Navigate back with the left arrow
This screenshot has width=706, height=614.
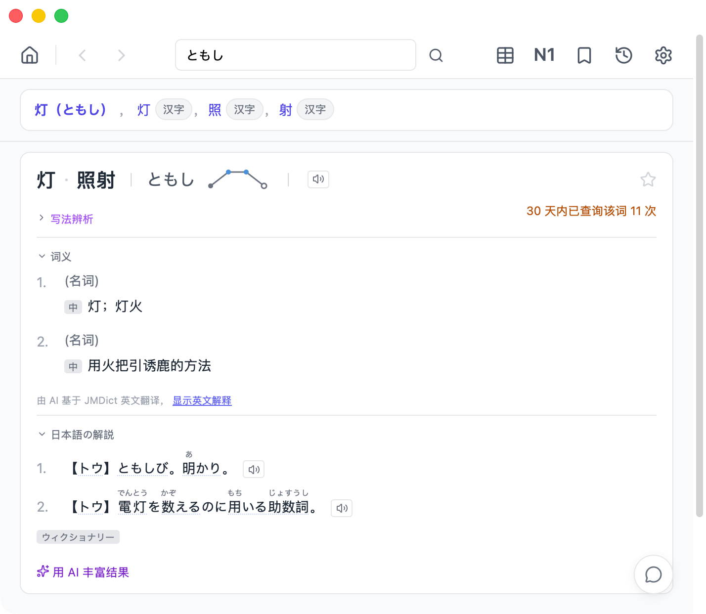83,55
